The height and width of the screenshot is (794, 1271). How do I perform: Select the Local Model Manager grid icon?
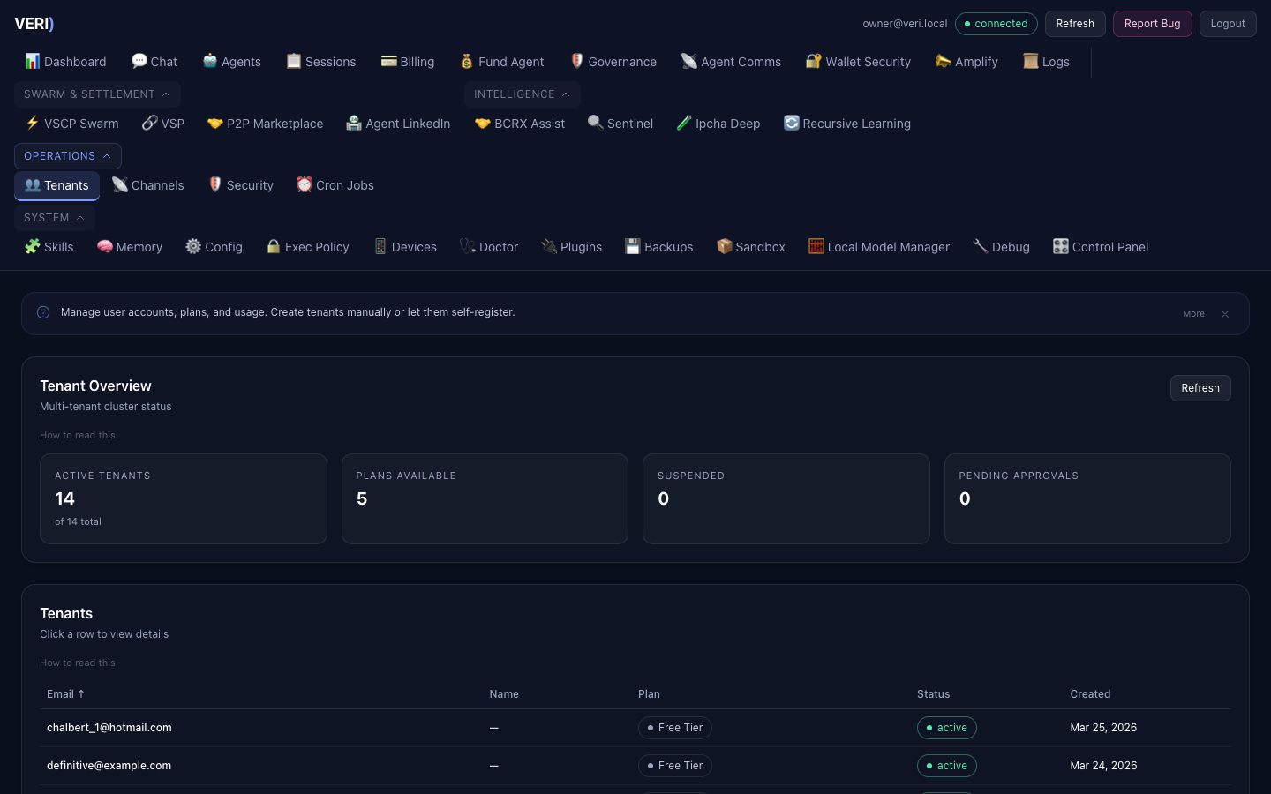click(x=816, y=247)
